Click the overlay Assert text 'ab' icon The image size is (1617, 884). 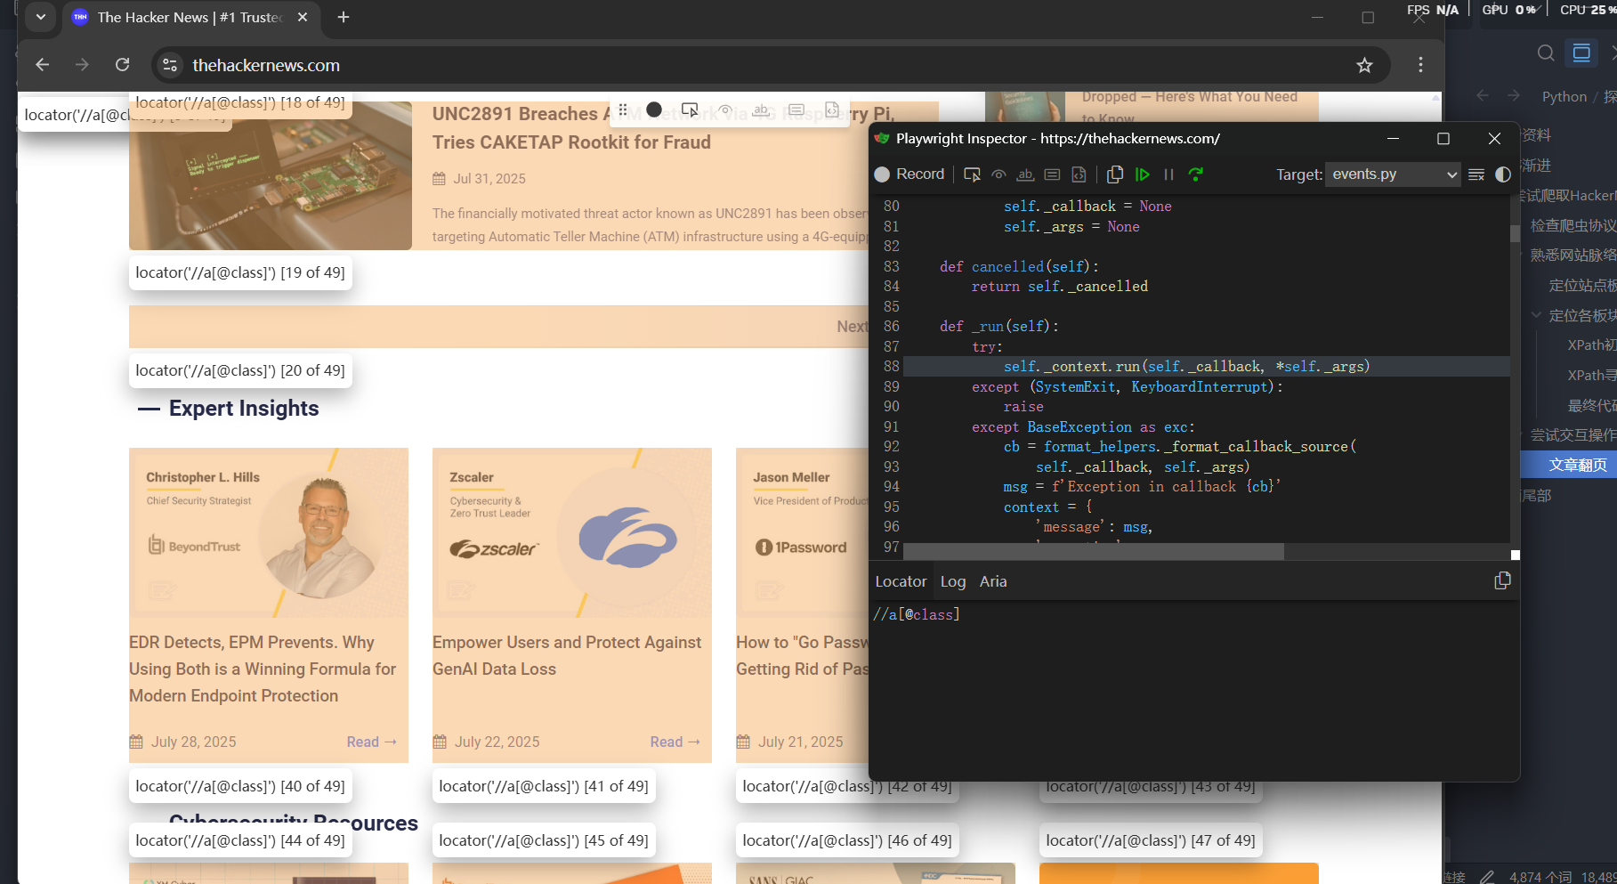point(761,109)
